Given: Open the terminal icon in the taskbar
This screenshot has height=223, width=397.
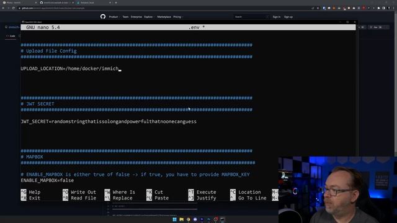Looking at the screenshot, I should click(222, 219).
